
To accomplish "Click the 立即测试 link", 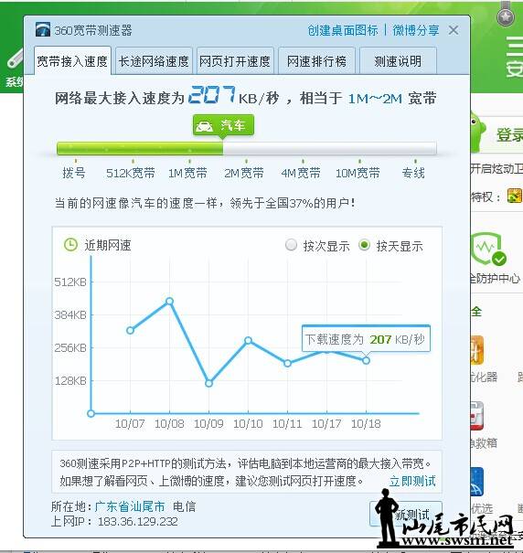I will (412, 481).
